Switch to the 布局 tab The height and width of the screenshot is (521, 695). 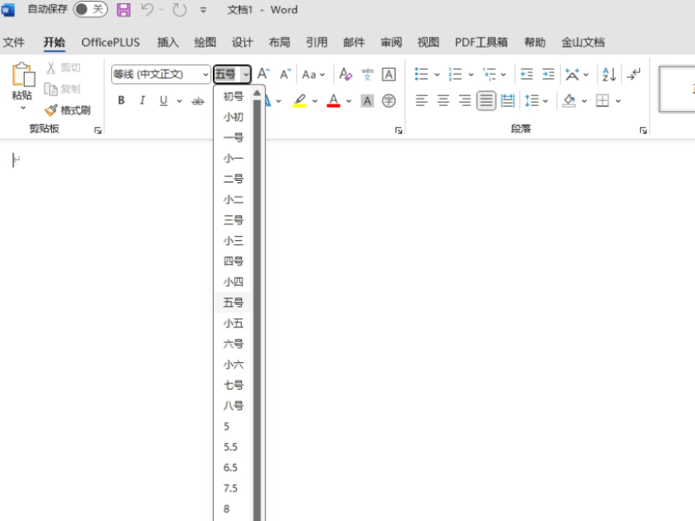(280, 42)
